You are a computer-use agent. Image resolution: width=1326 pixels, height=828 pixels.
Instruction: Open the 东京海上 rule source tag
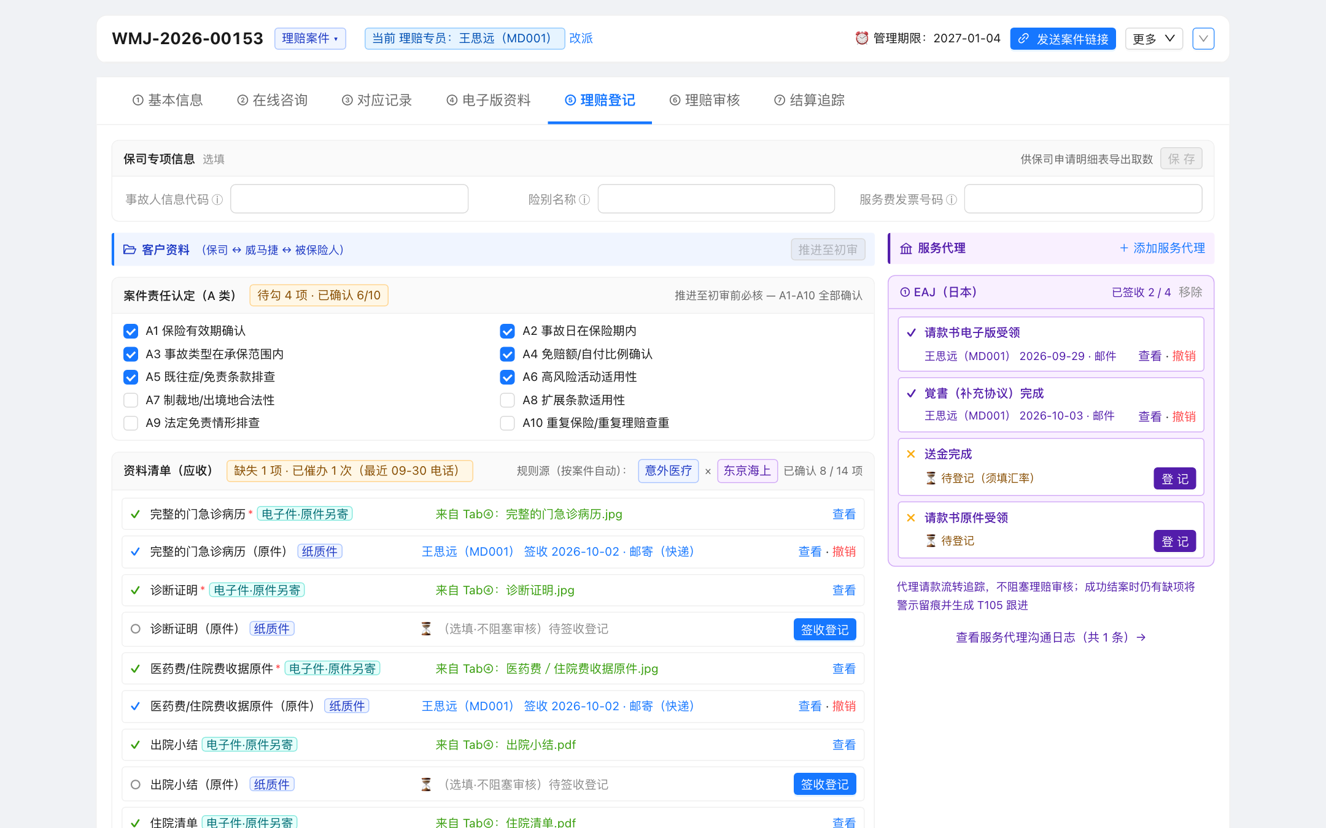pyautogui.click(x=747, y=470)
